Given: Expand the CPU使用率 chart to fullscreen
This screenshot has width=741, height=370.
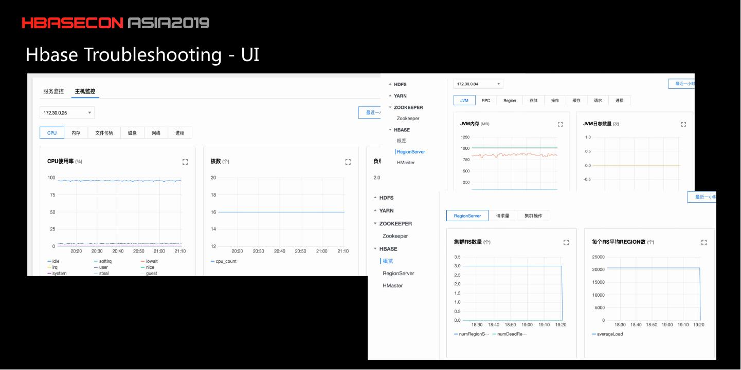Looking at the screenshot, I should [x=185, y=162].
